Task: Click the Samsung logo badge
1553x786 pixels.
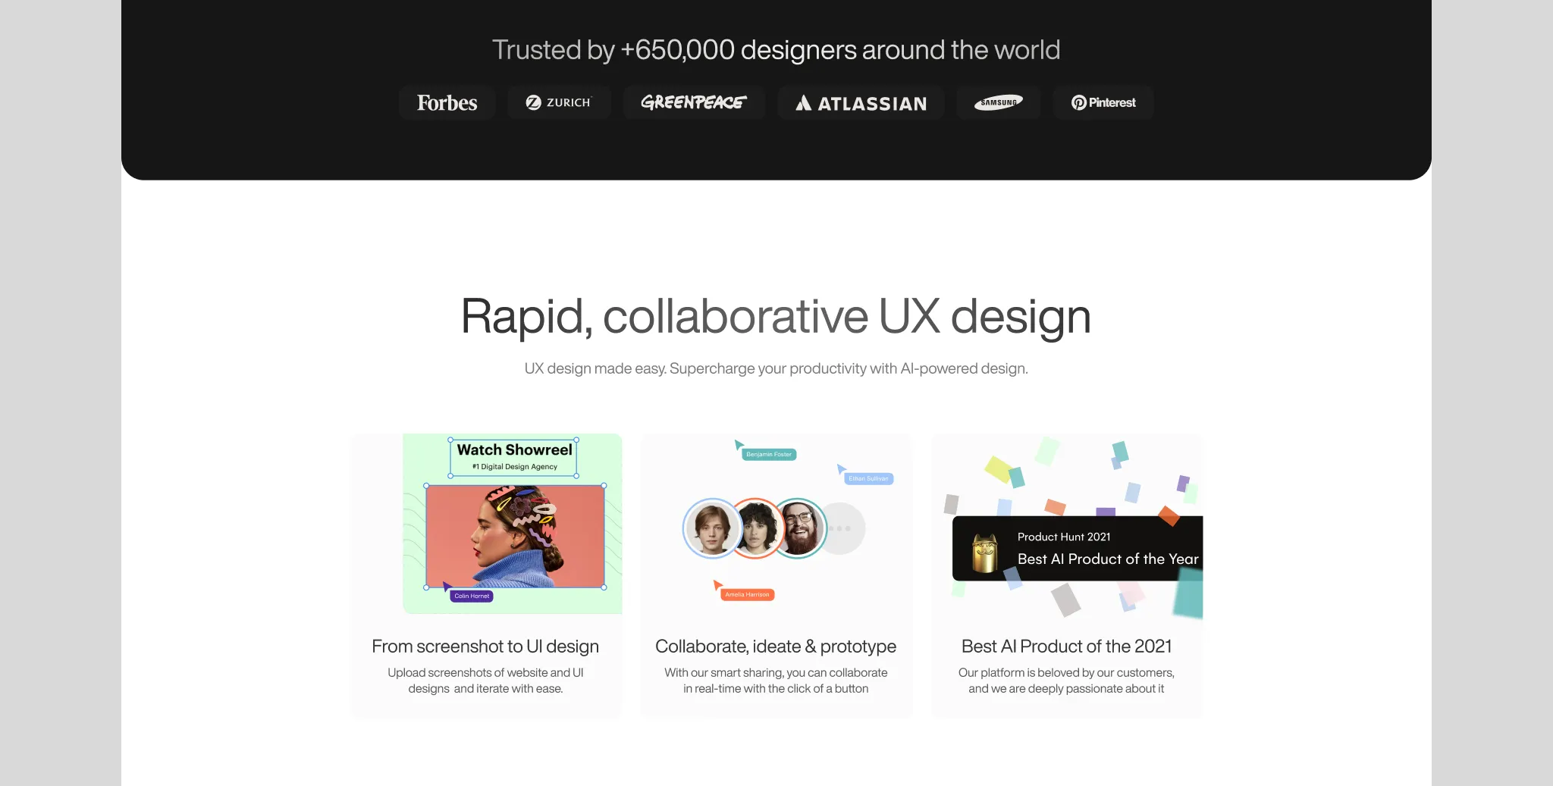Action: coord(998,102)
